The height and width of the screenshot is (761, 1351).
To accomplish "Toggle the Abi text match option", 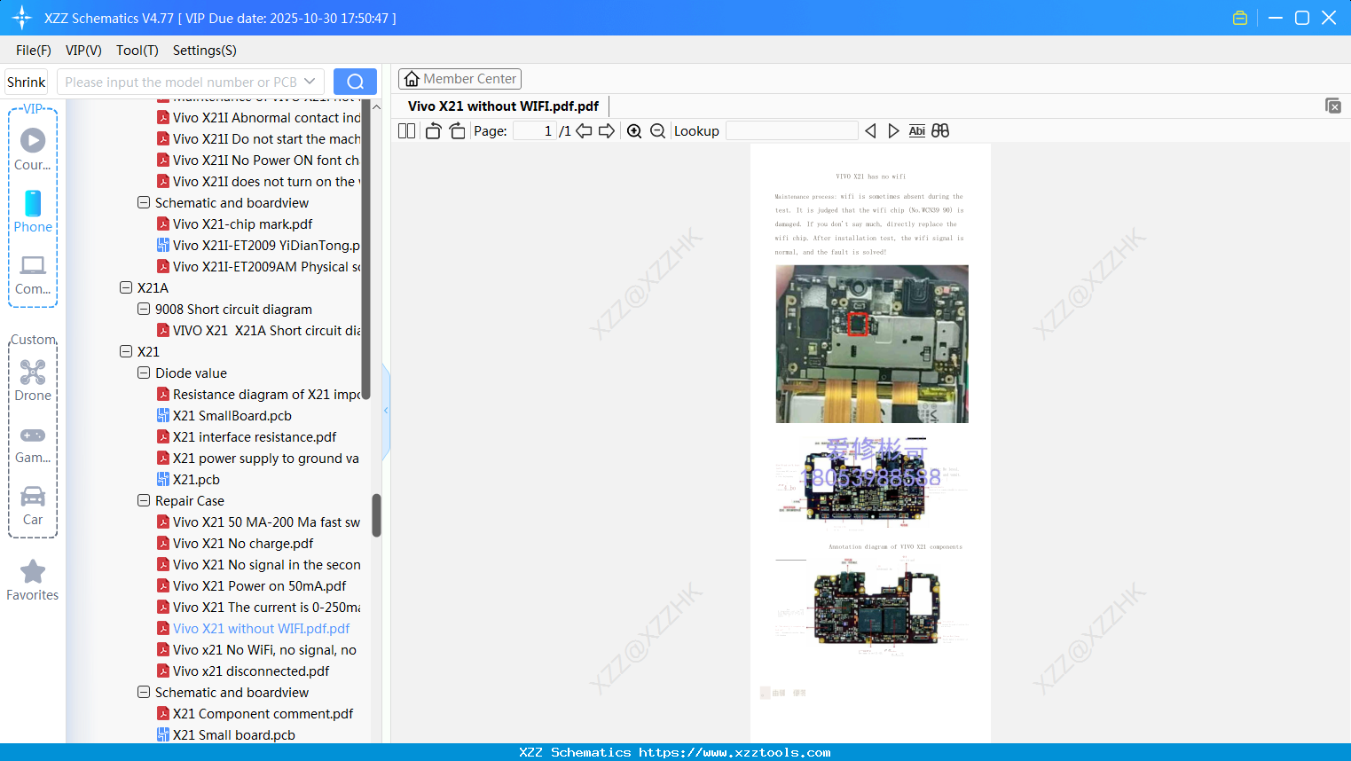I will click(x=917, y=131).
